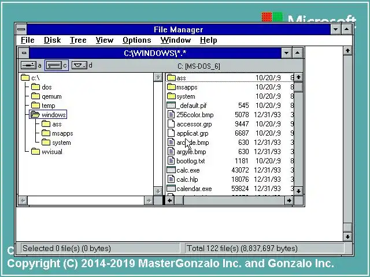This screenshot has height=277, width=370.
Task: Click the argyle.bmp document icon
Action: [171, 151]
